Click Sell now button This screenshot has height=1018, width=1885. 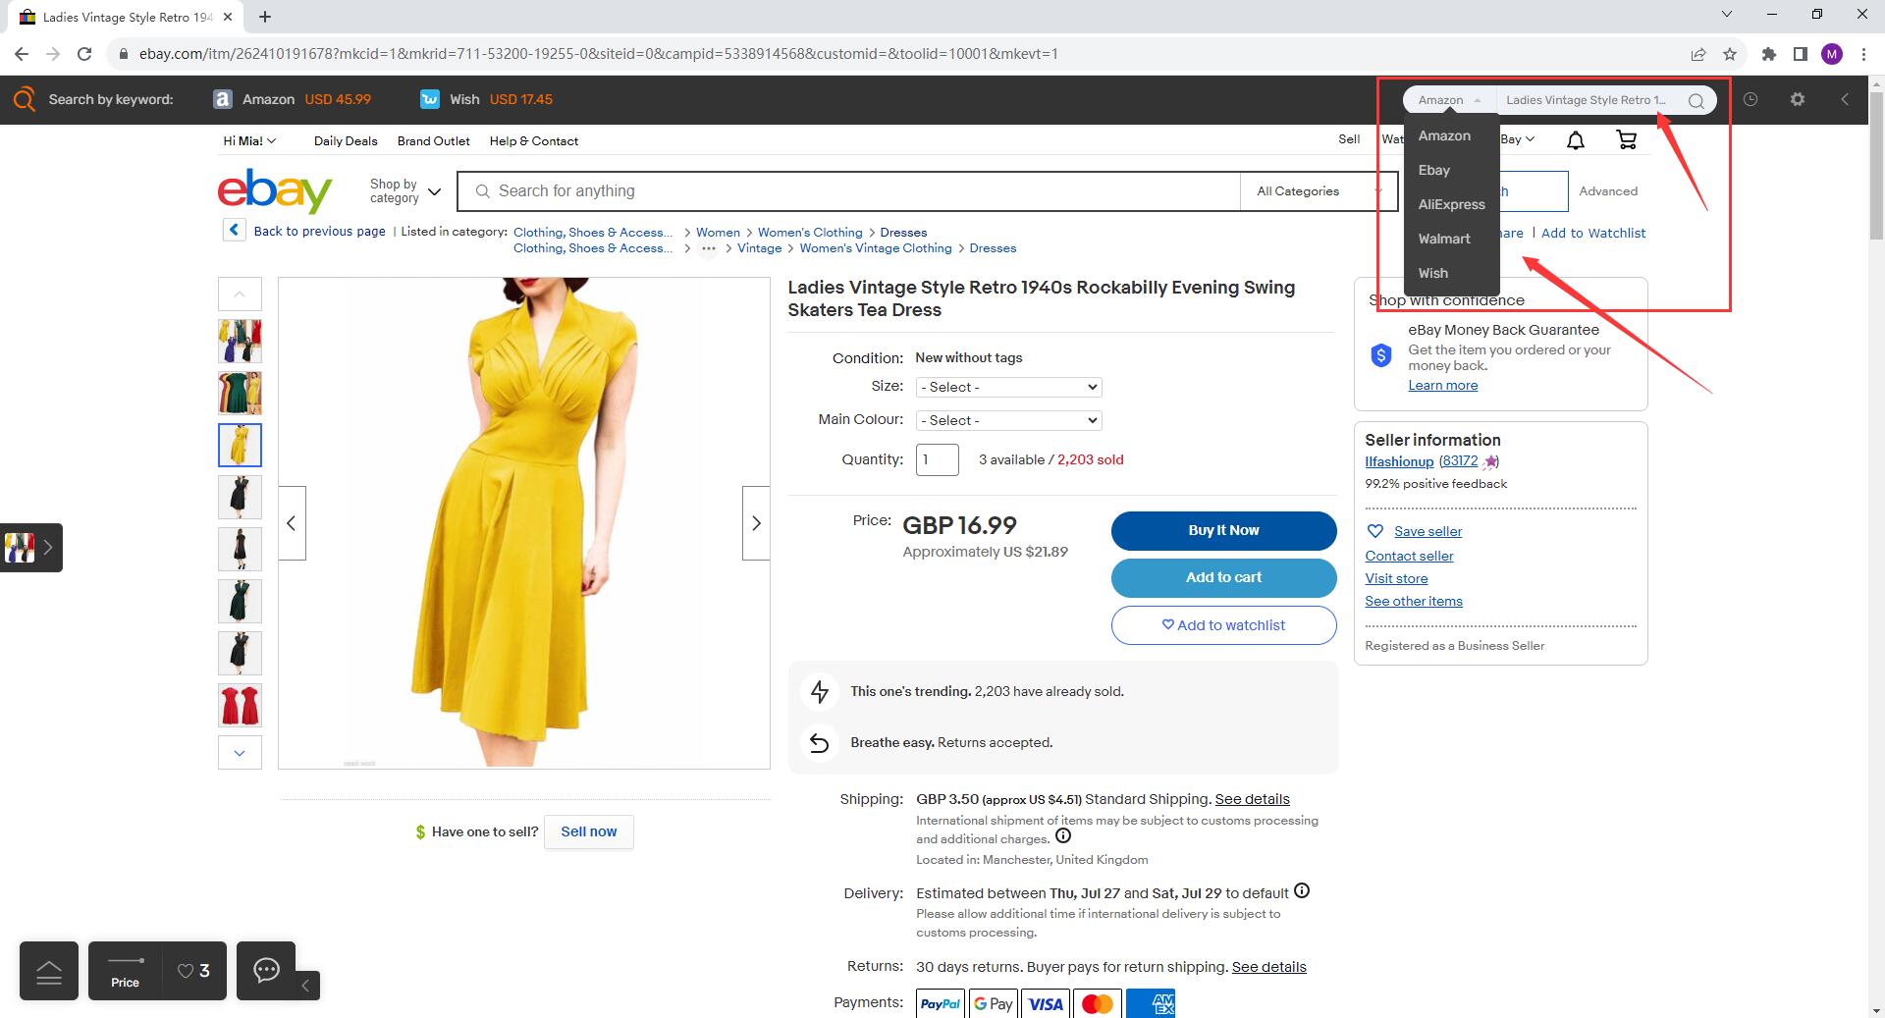coord(589,831)
